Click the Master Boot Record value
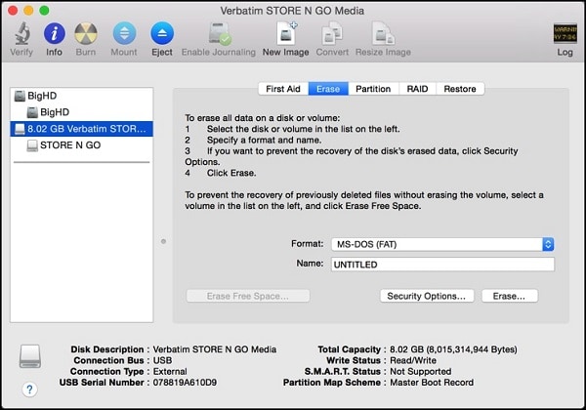The height and width of the screenshot is (410, 586). pos(432,383)
